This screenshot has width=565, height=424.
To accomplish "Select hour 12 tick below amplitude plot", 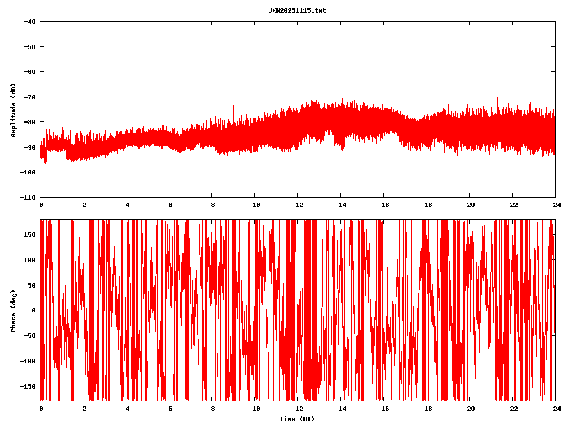I will (299, 205).
